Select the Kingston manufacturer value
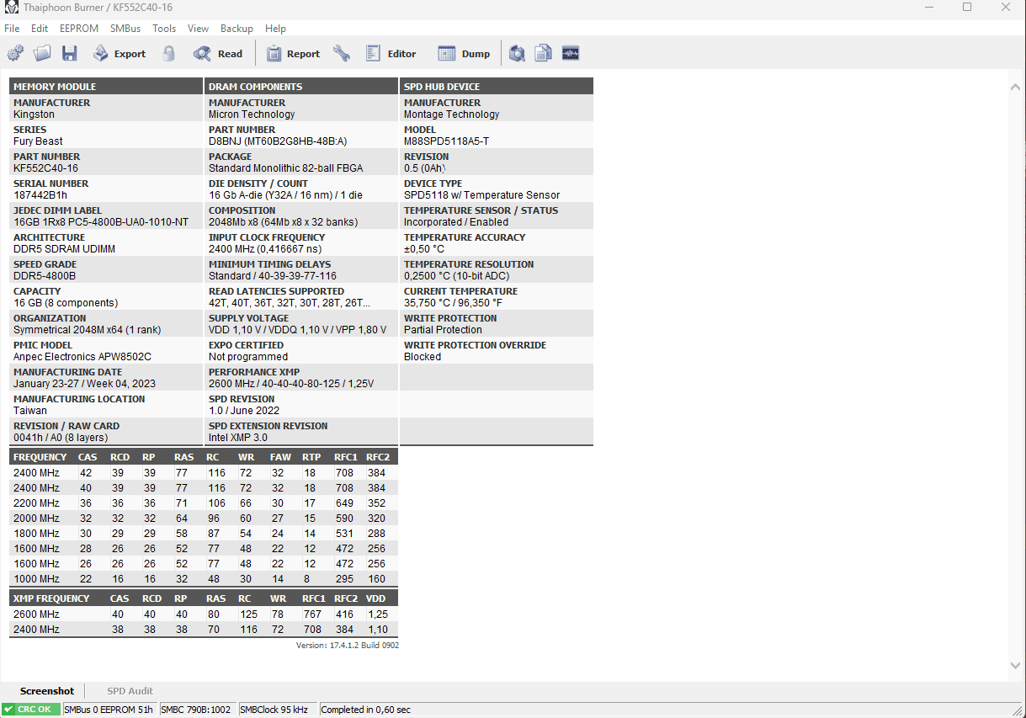This screenshot has height=718, width=1026. (x=34, y=114)
